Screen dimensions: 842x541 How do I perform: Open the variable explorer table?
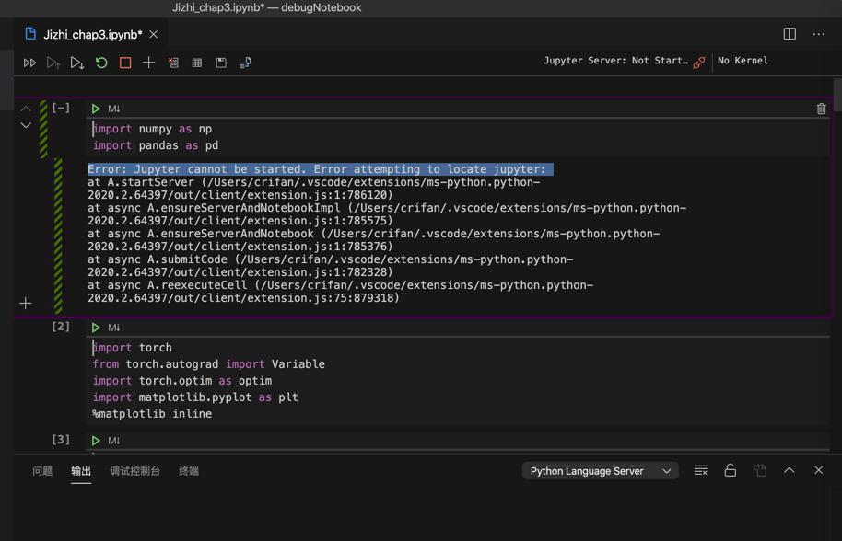pos(197,63)
